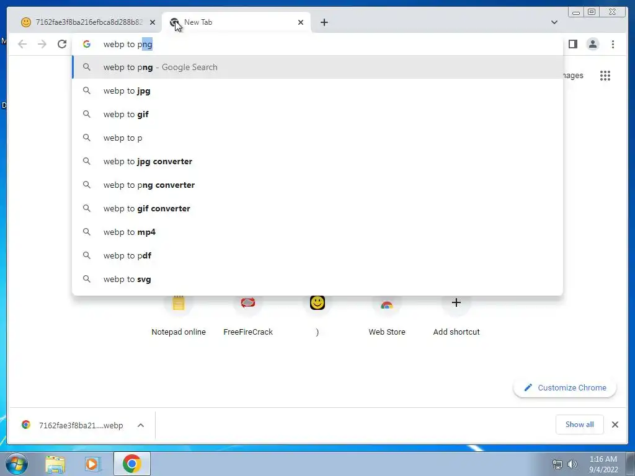The height and width of the screenshot is (476, 635).
Task: Close the downloads bar
Action: coord(615,424)
